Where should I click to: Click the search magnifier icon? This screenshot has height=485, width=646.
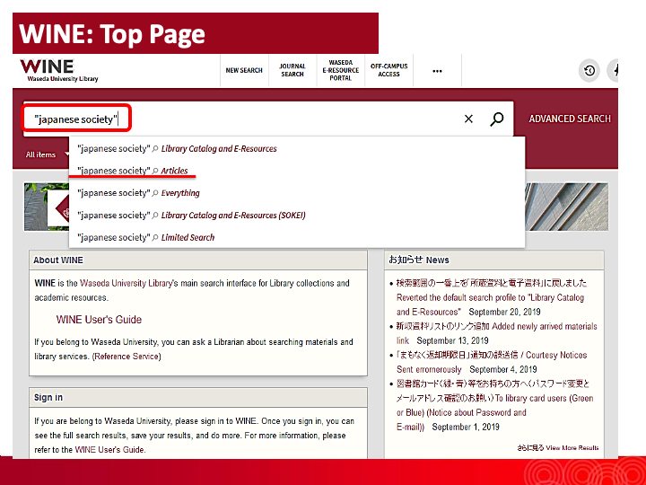tap(496, 119)
